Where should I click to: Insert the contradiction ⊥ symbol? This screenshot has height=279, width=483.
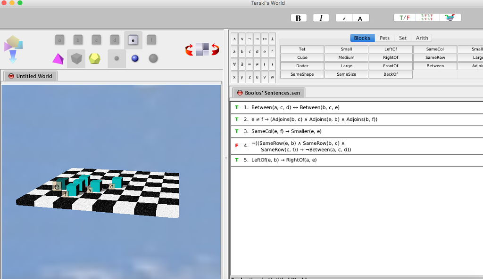272,39
